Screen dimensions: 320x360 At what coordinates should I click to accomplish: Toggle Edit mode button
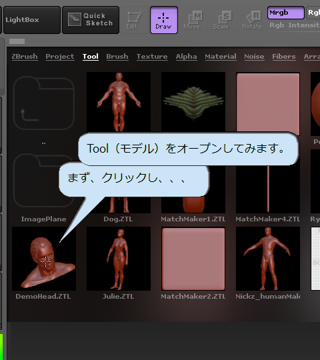135,20
